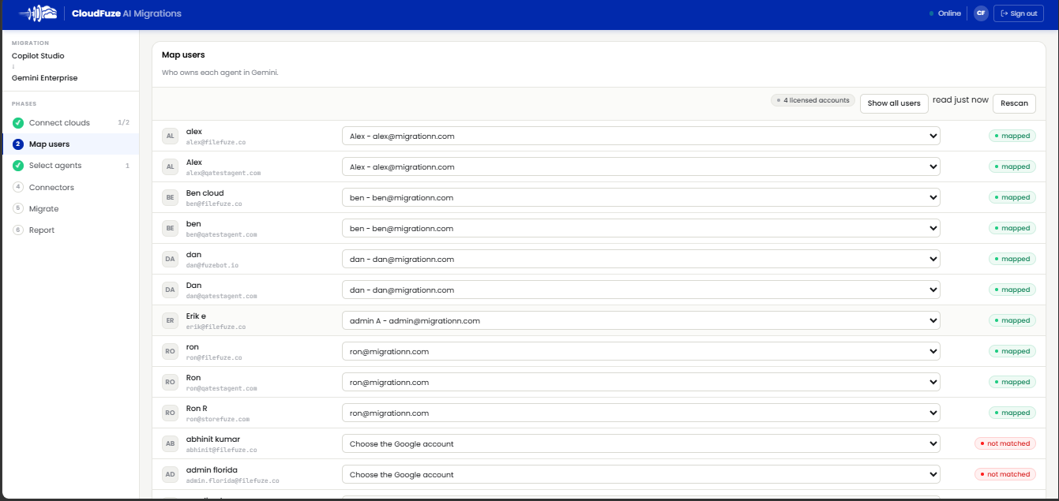
Task: Click the erik@filefuze.co email text
Action: [x=216, y=327]
